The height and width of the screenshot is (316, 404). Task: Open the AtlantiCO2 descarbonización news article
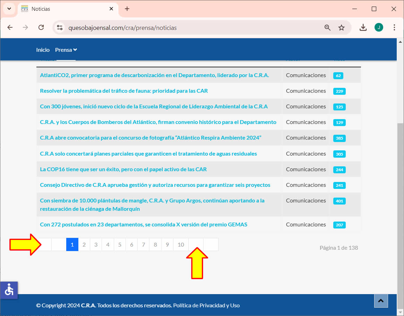point(154,75)
